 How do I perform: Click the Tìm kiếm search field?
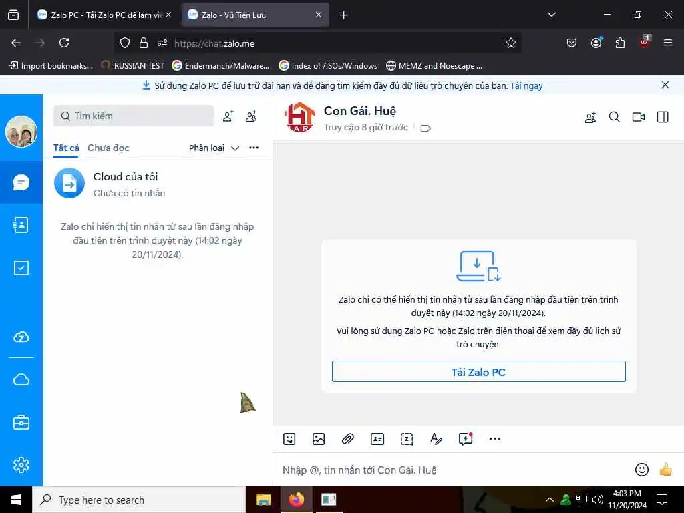(x=134, y=116)
